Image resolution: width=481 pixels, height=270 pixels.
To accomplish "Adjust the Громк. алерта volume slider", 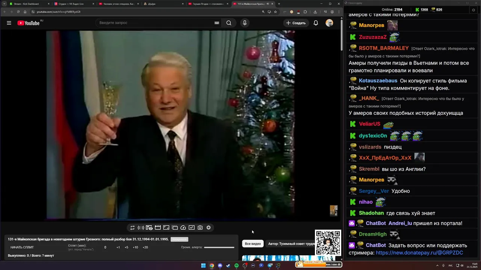I will [219, 247].
